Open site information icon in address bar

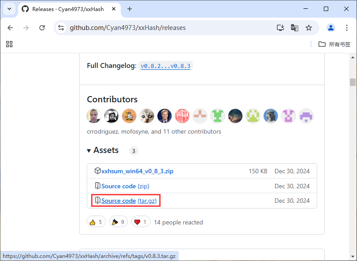click(x=61, y=28)
